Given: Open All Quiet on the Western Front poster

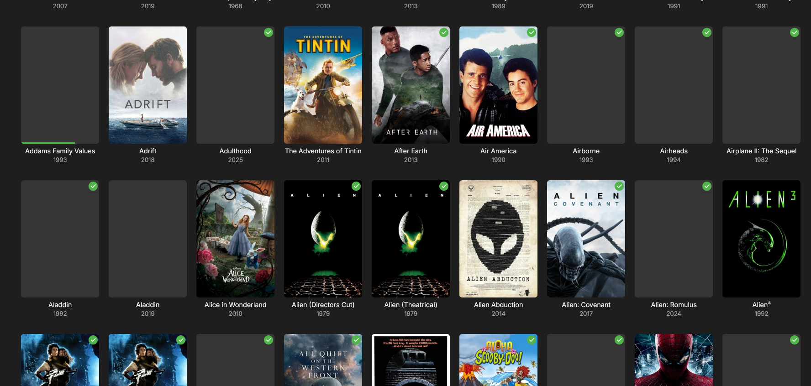Looking at the screenshot, I should pyautogui.click(x=323, y=360).
